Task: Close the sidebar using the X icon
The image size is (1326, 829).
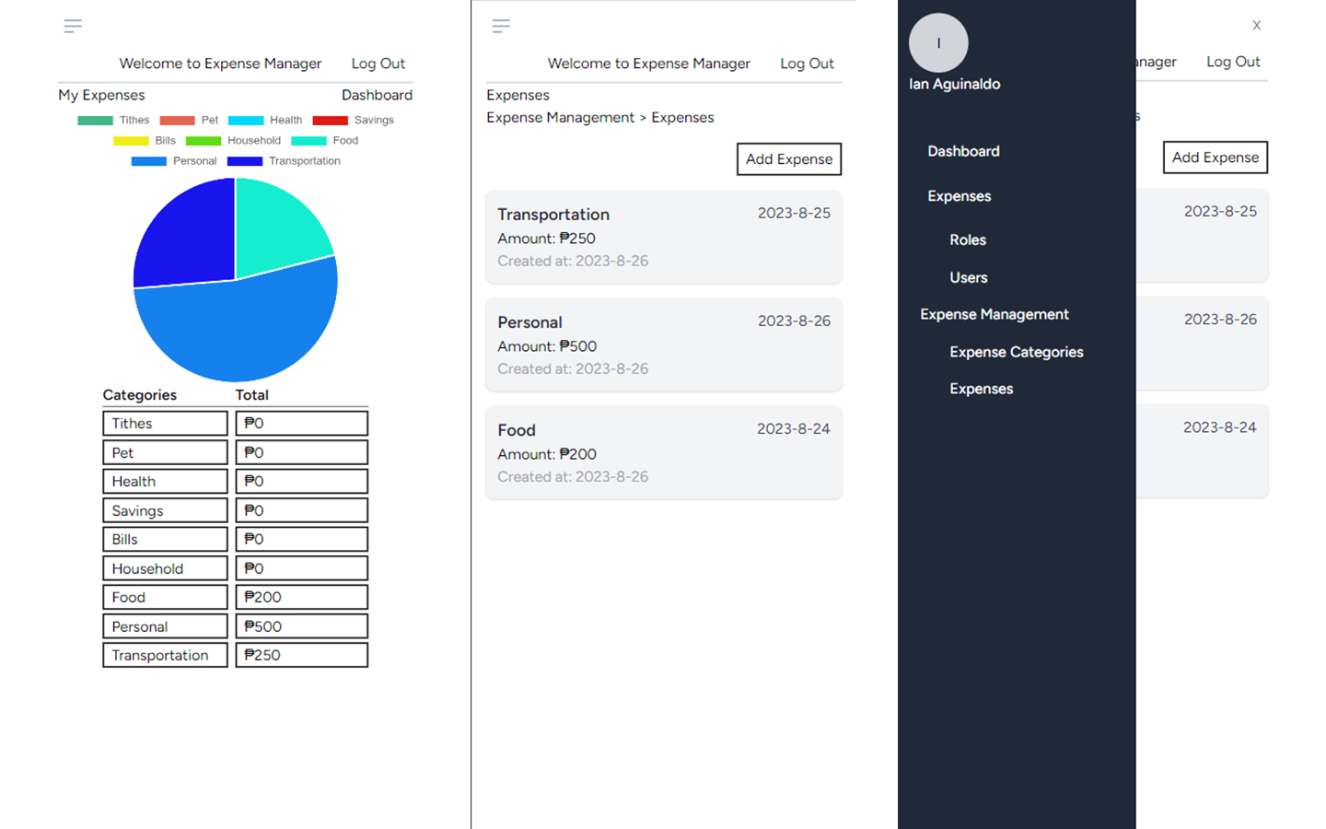Action: click(x=1256, y=25)
